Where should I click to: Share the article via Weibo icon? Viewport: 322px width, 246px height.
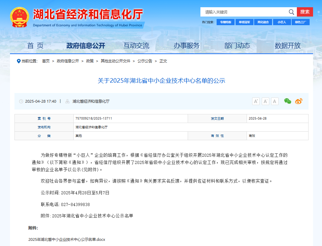click(299, 101)
